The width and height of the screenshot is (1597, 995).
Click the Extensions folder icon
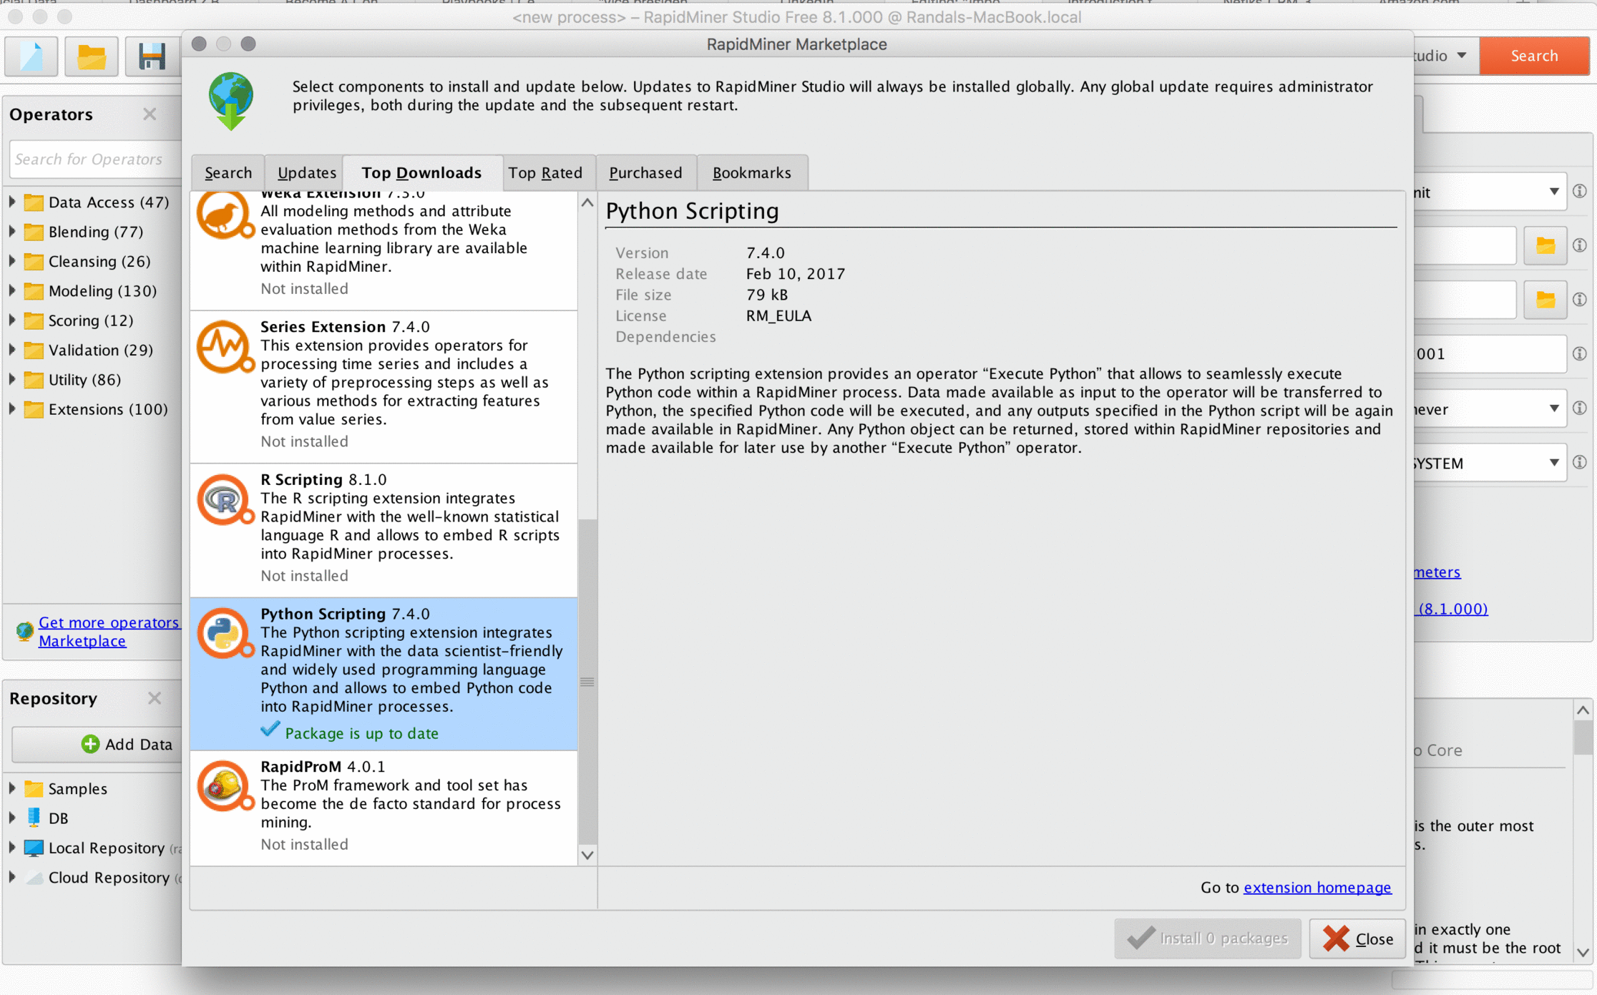point(34,409)
